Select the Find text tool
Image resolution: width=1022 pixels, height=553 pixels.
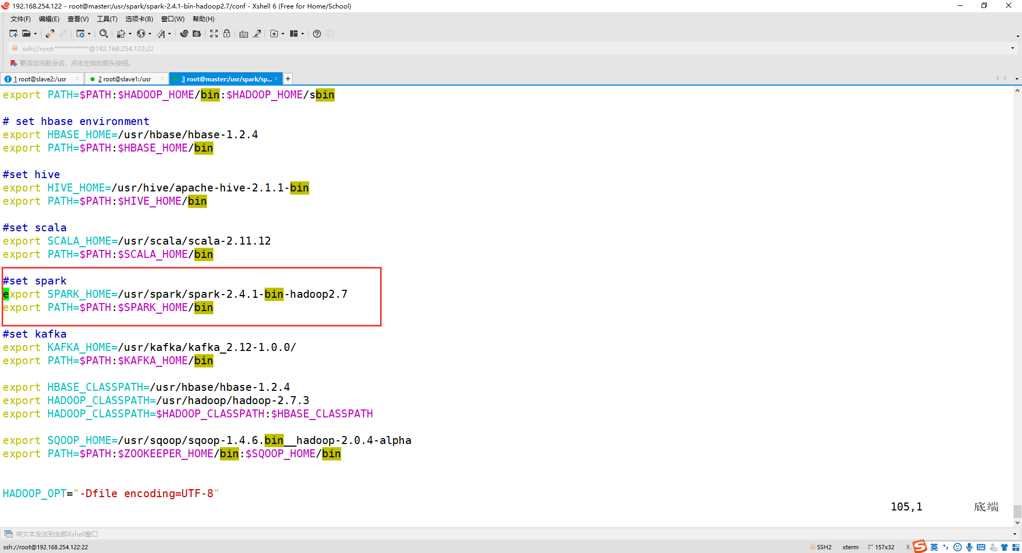coord(104,33)
